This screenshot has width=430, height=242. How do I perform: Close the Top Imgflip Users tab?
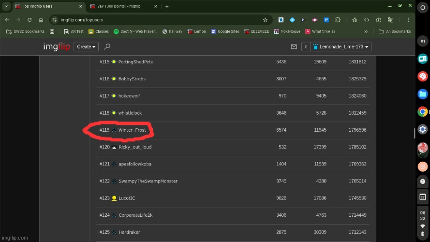(80, 6)
